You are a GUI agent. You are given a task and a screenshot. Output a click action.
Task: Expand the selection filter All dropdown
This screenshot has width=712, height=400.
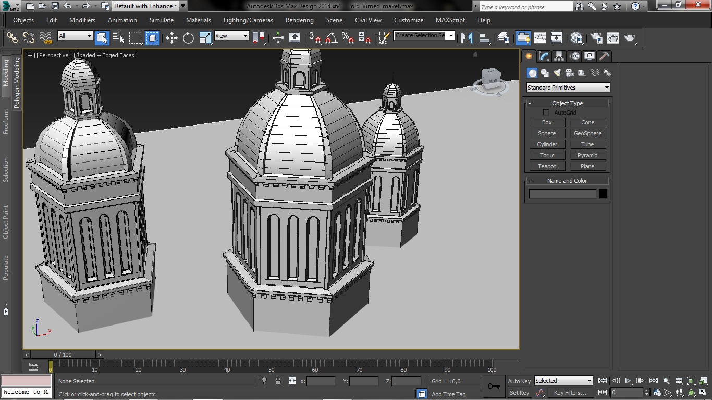pyautogui.click(x=75, y=36)
